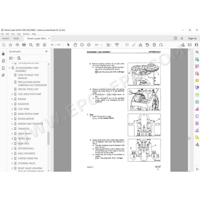
Task: Click the Save file icon
Action: point(3,45)
